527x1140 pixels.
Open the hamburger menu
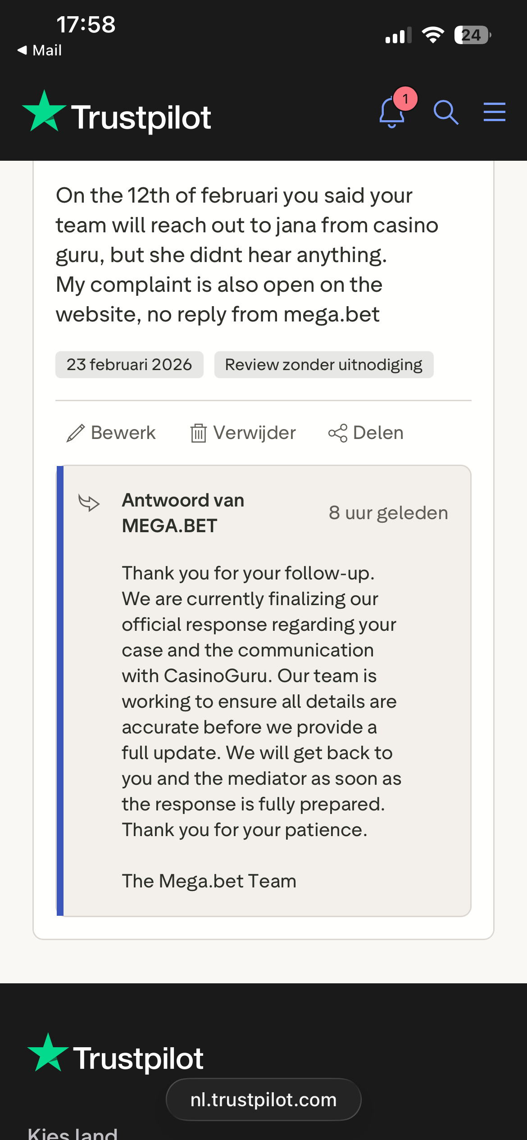pos(494,112)
